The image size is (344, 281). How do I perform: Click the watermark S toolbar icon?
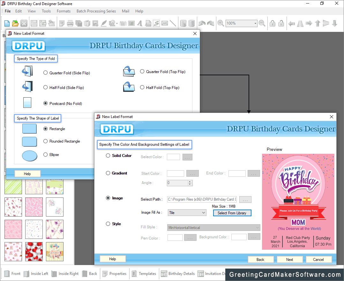click(156, 23)
